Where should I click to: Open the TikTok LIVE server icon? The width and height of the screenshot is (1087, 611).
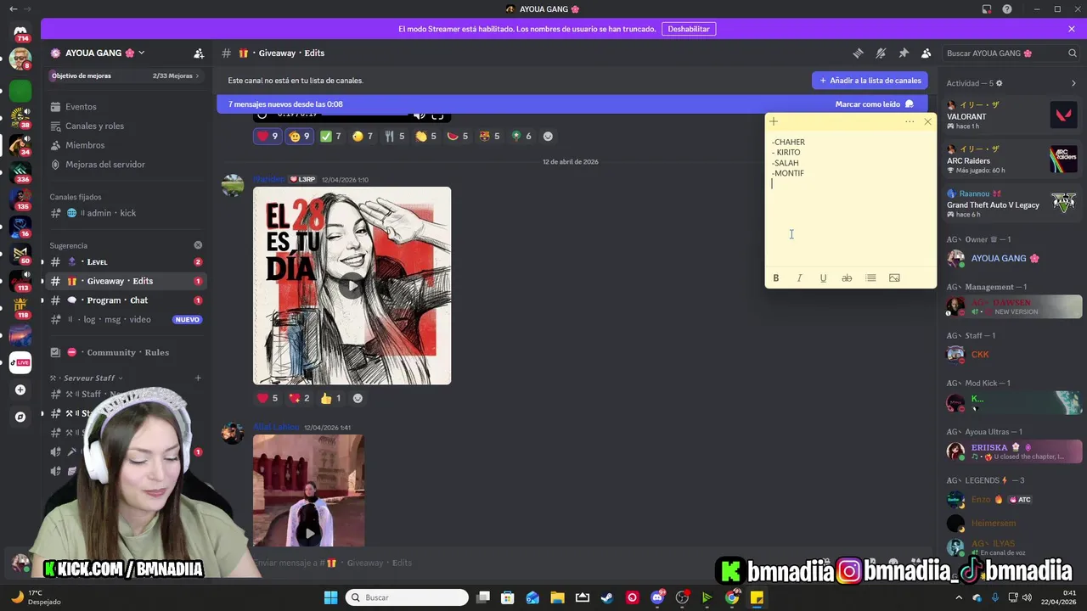click(20, 362)
